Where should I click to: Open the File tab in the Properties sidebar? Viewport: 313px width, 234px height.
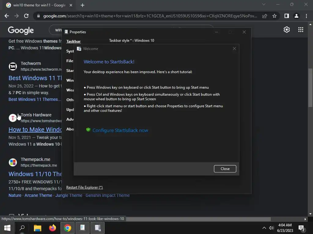tap(70, 61)
